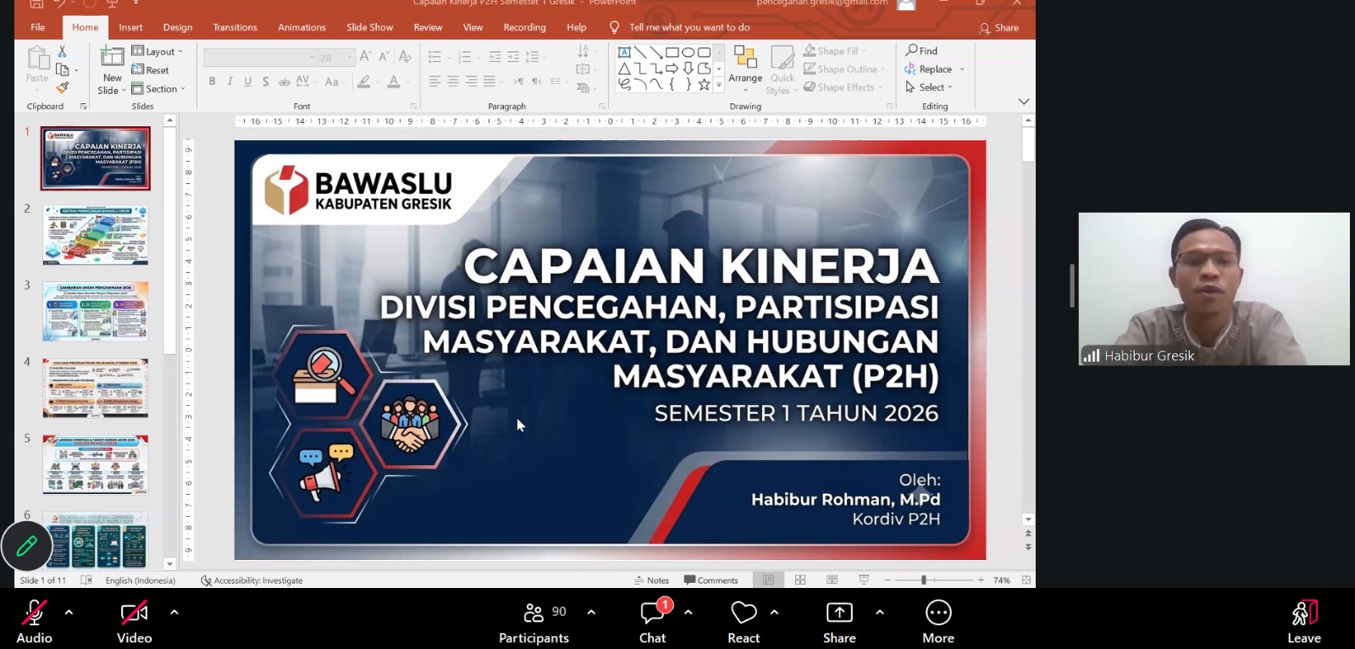1355x649 pixels.
Task: Switch to Reading View icon
Action: [832, 580]
